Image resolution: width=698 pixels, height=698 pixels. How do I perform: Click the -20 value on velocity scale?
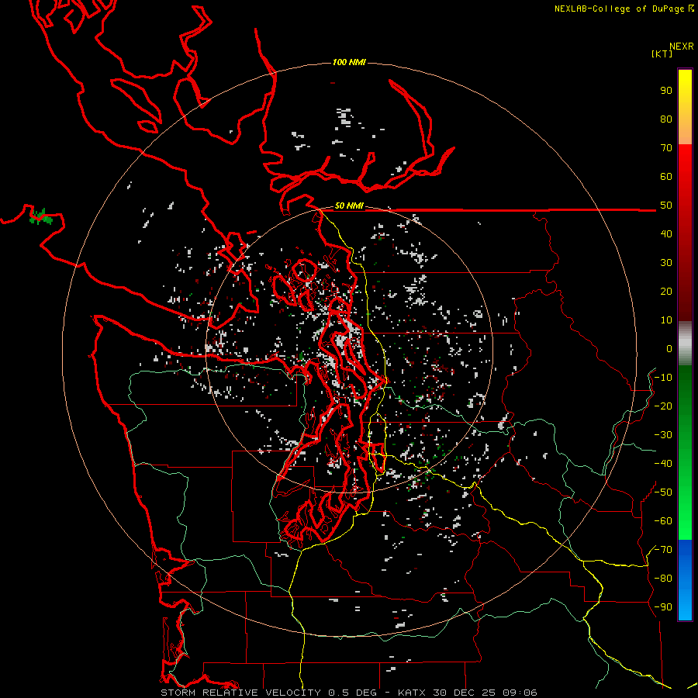[663, 406]
